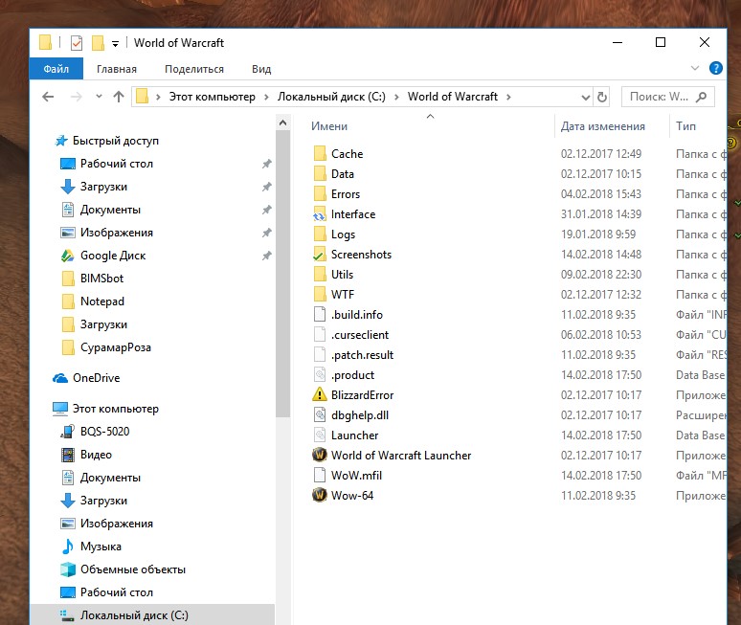Sort by the Дата изменения column header
The image size is (741, 625).
coord(602,126)
